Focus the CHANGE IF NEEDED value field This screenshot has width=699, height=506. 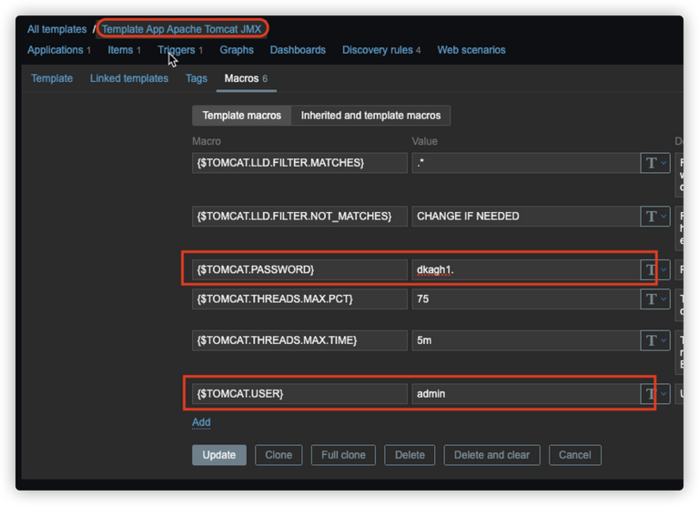(x=526, y=217)
